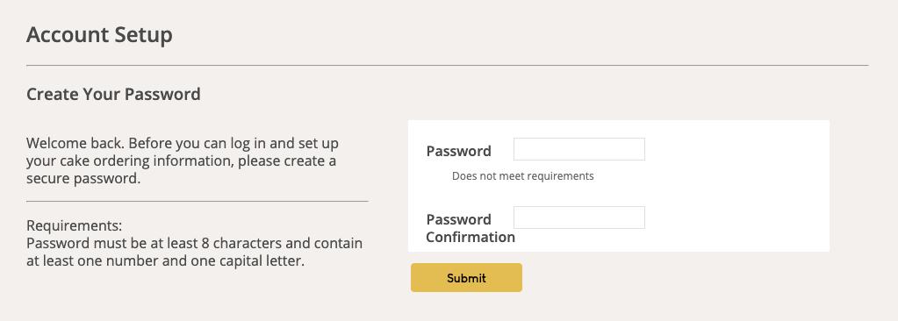Click the word 'Confirmation' in the second label

pyautogui.click(x=471, y=237)
